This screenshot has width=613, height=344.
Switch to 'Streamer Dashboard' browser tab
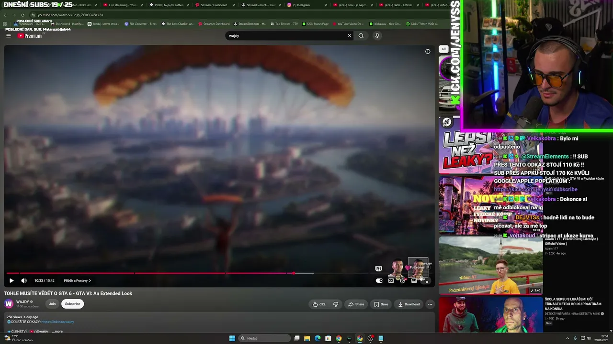coord(215,5)
